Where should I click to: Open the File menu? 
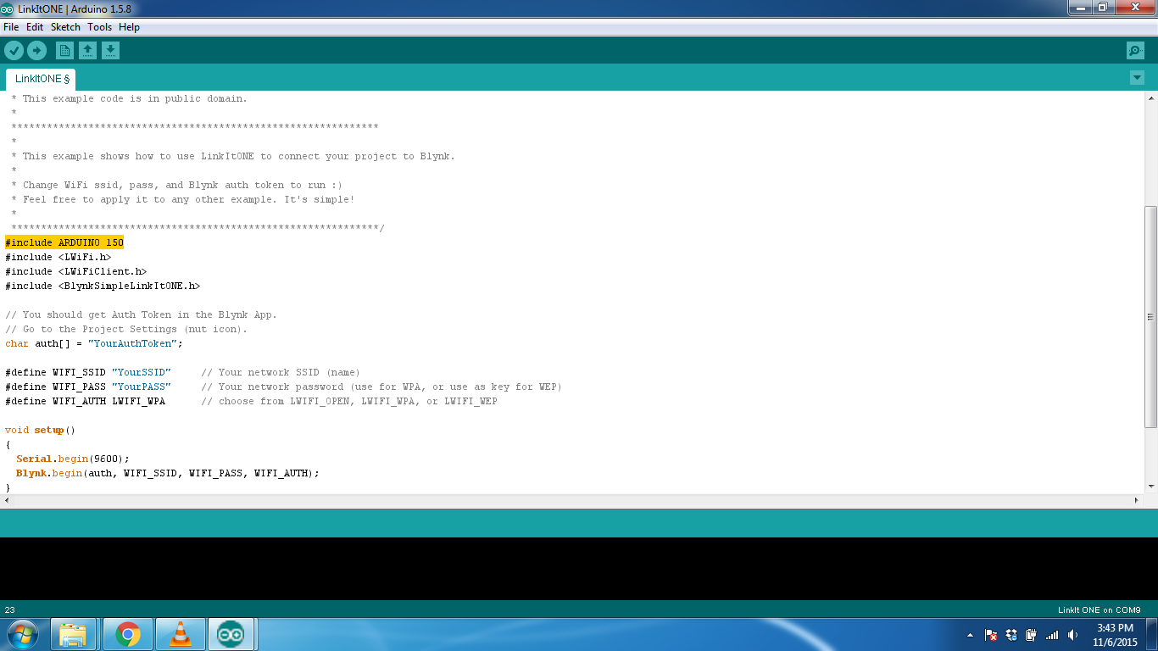(11, 27)
